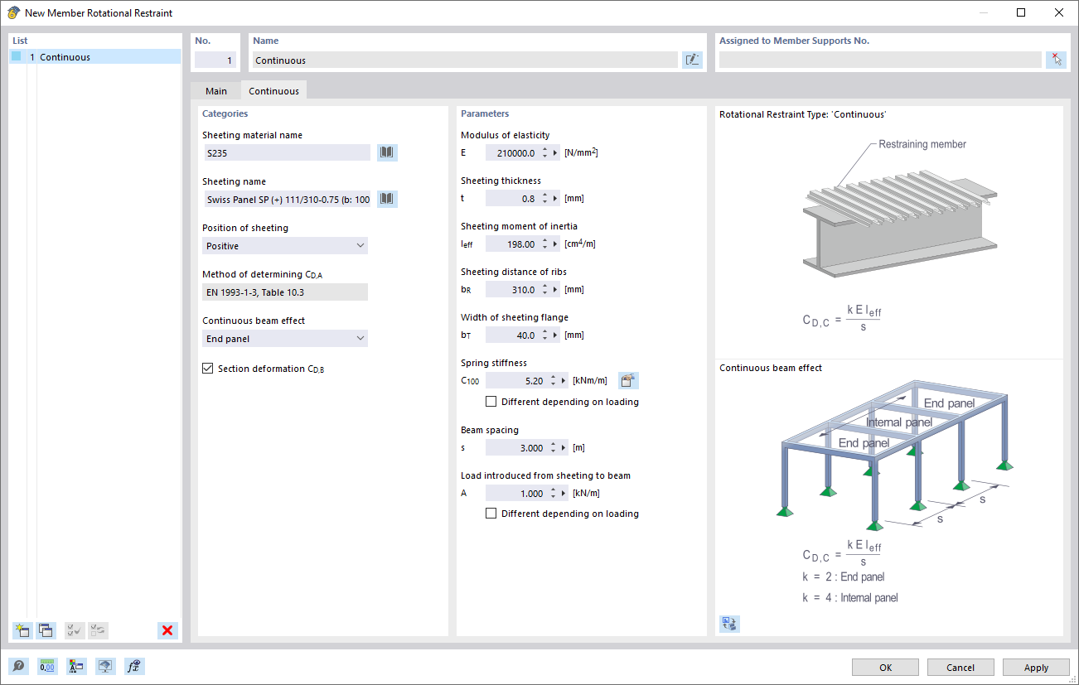Open the formulas fx icon
Screen dimensions: 1079x685
[134, 666]
